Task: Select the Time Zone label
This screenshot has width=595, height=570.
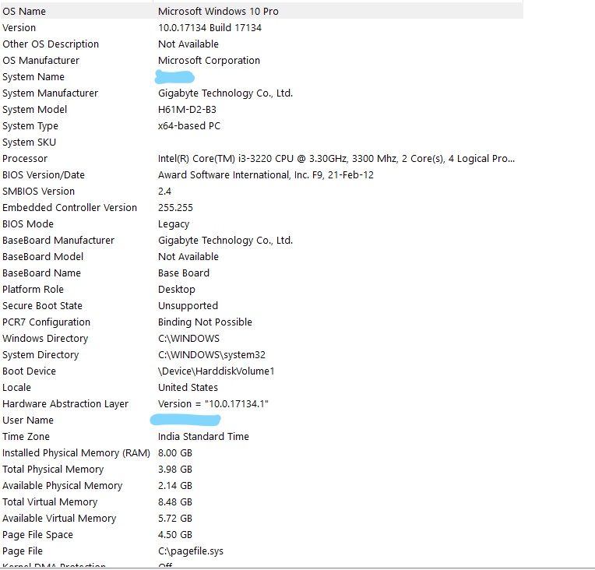Action: tap(26, 435)
